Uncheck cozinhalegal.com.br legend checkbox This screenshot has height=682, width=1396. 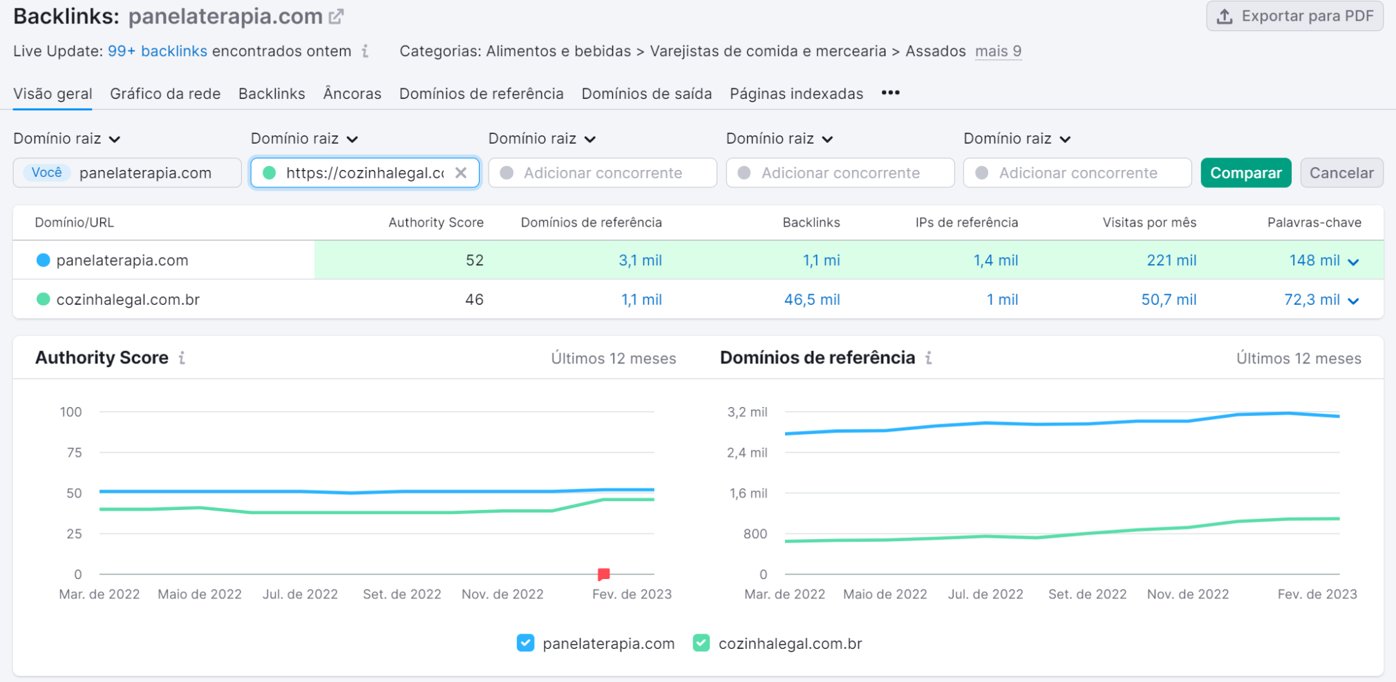coord(701,643)
